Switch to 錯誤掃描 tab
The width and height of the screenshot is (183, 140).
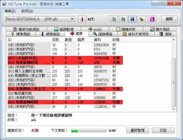[103, 34]
